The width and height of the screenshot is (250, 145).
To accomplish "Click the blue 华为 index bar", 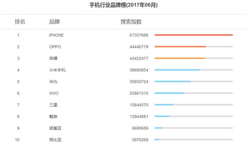I will click(173, 81).
